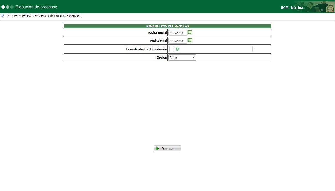This screenshot has width=335, height=191.
Task: Click the three-dots logo in header
Action: click(x=7, y=7)
